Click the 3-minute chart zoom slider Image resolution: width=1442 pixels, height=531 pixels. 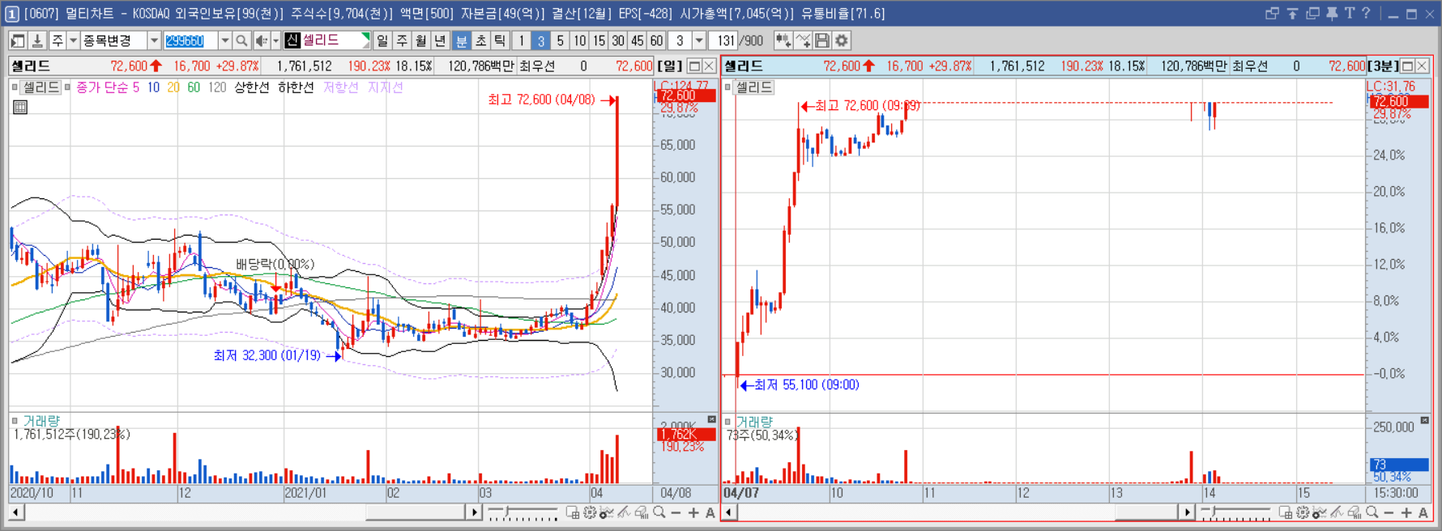pyautogui.click(x=1235, y=512)
